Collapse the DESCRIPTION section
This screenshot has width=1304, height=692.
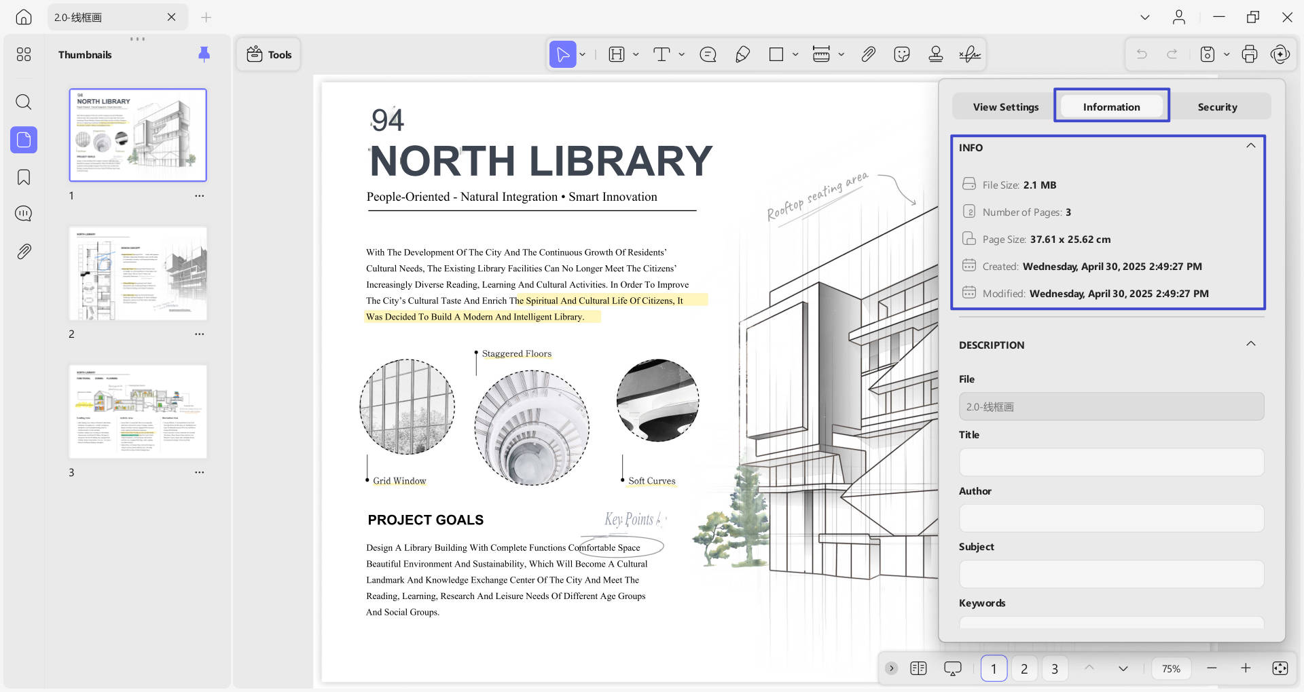1250,344
